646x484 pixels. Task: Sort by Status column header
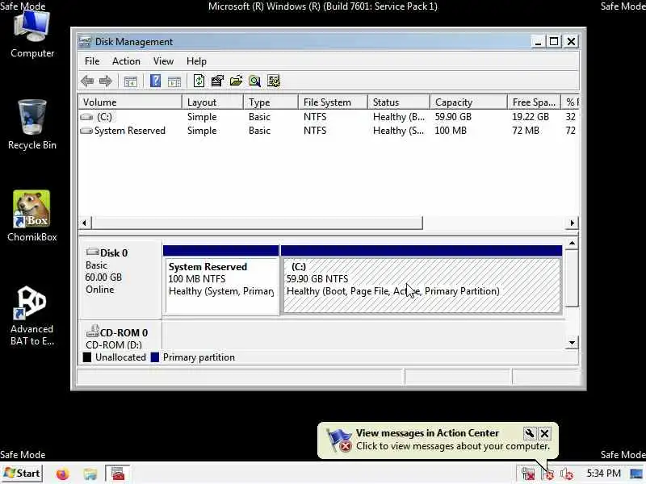click(x=398, y=102)
